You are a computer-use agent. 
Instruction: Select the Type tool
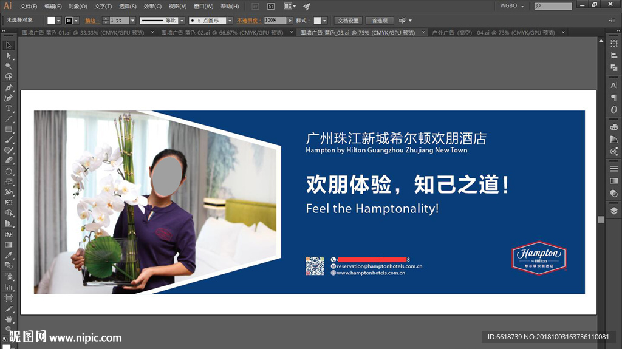click(x=9, y=108)
